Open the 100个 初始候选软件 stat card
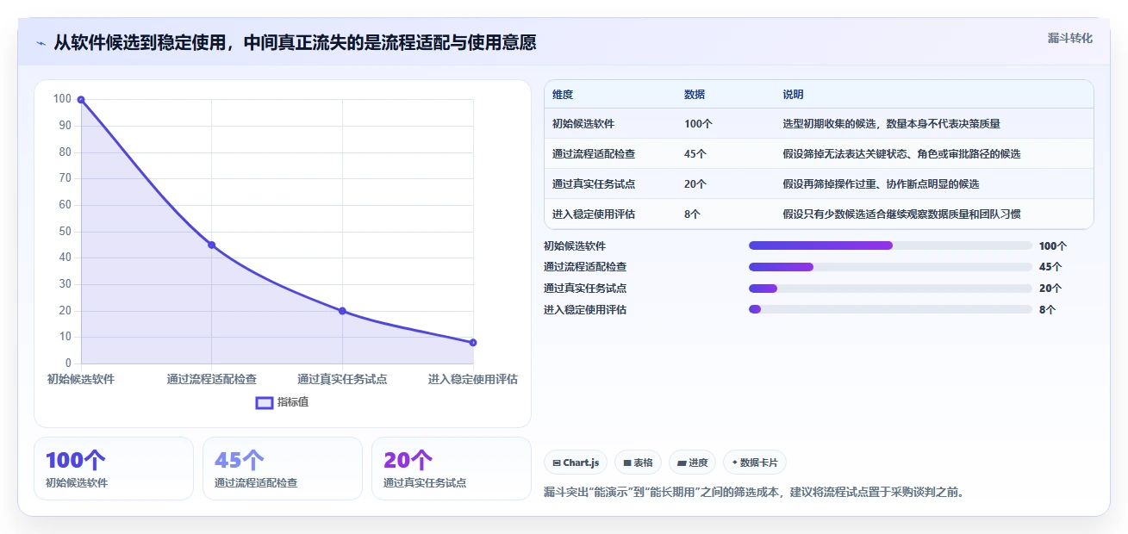1128x534 pixels. 114,469
